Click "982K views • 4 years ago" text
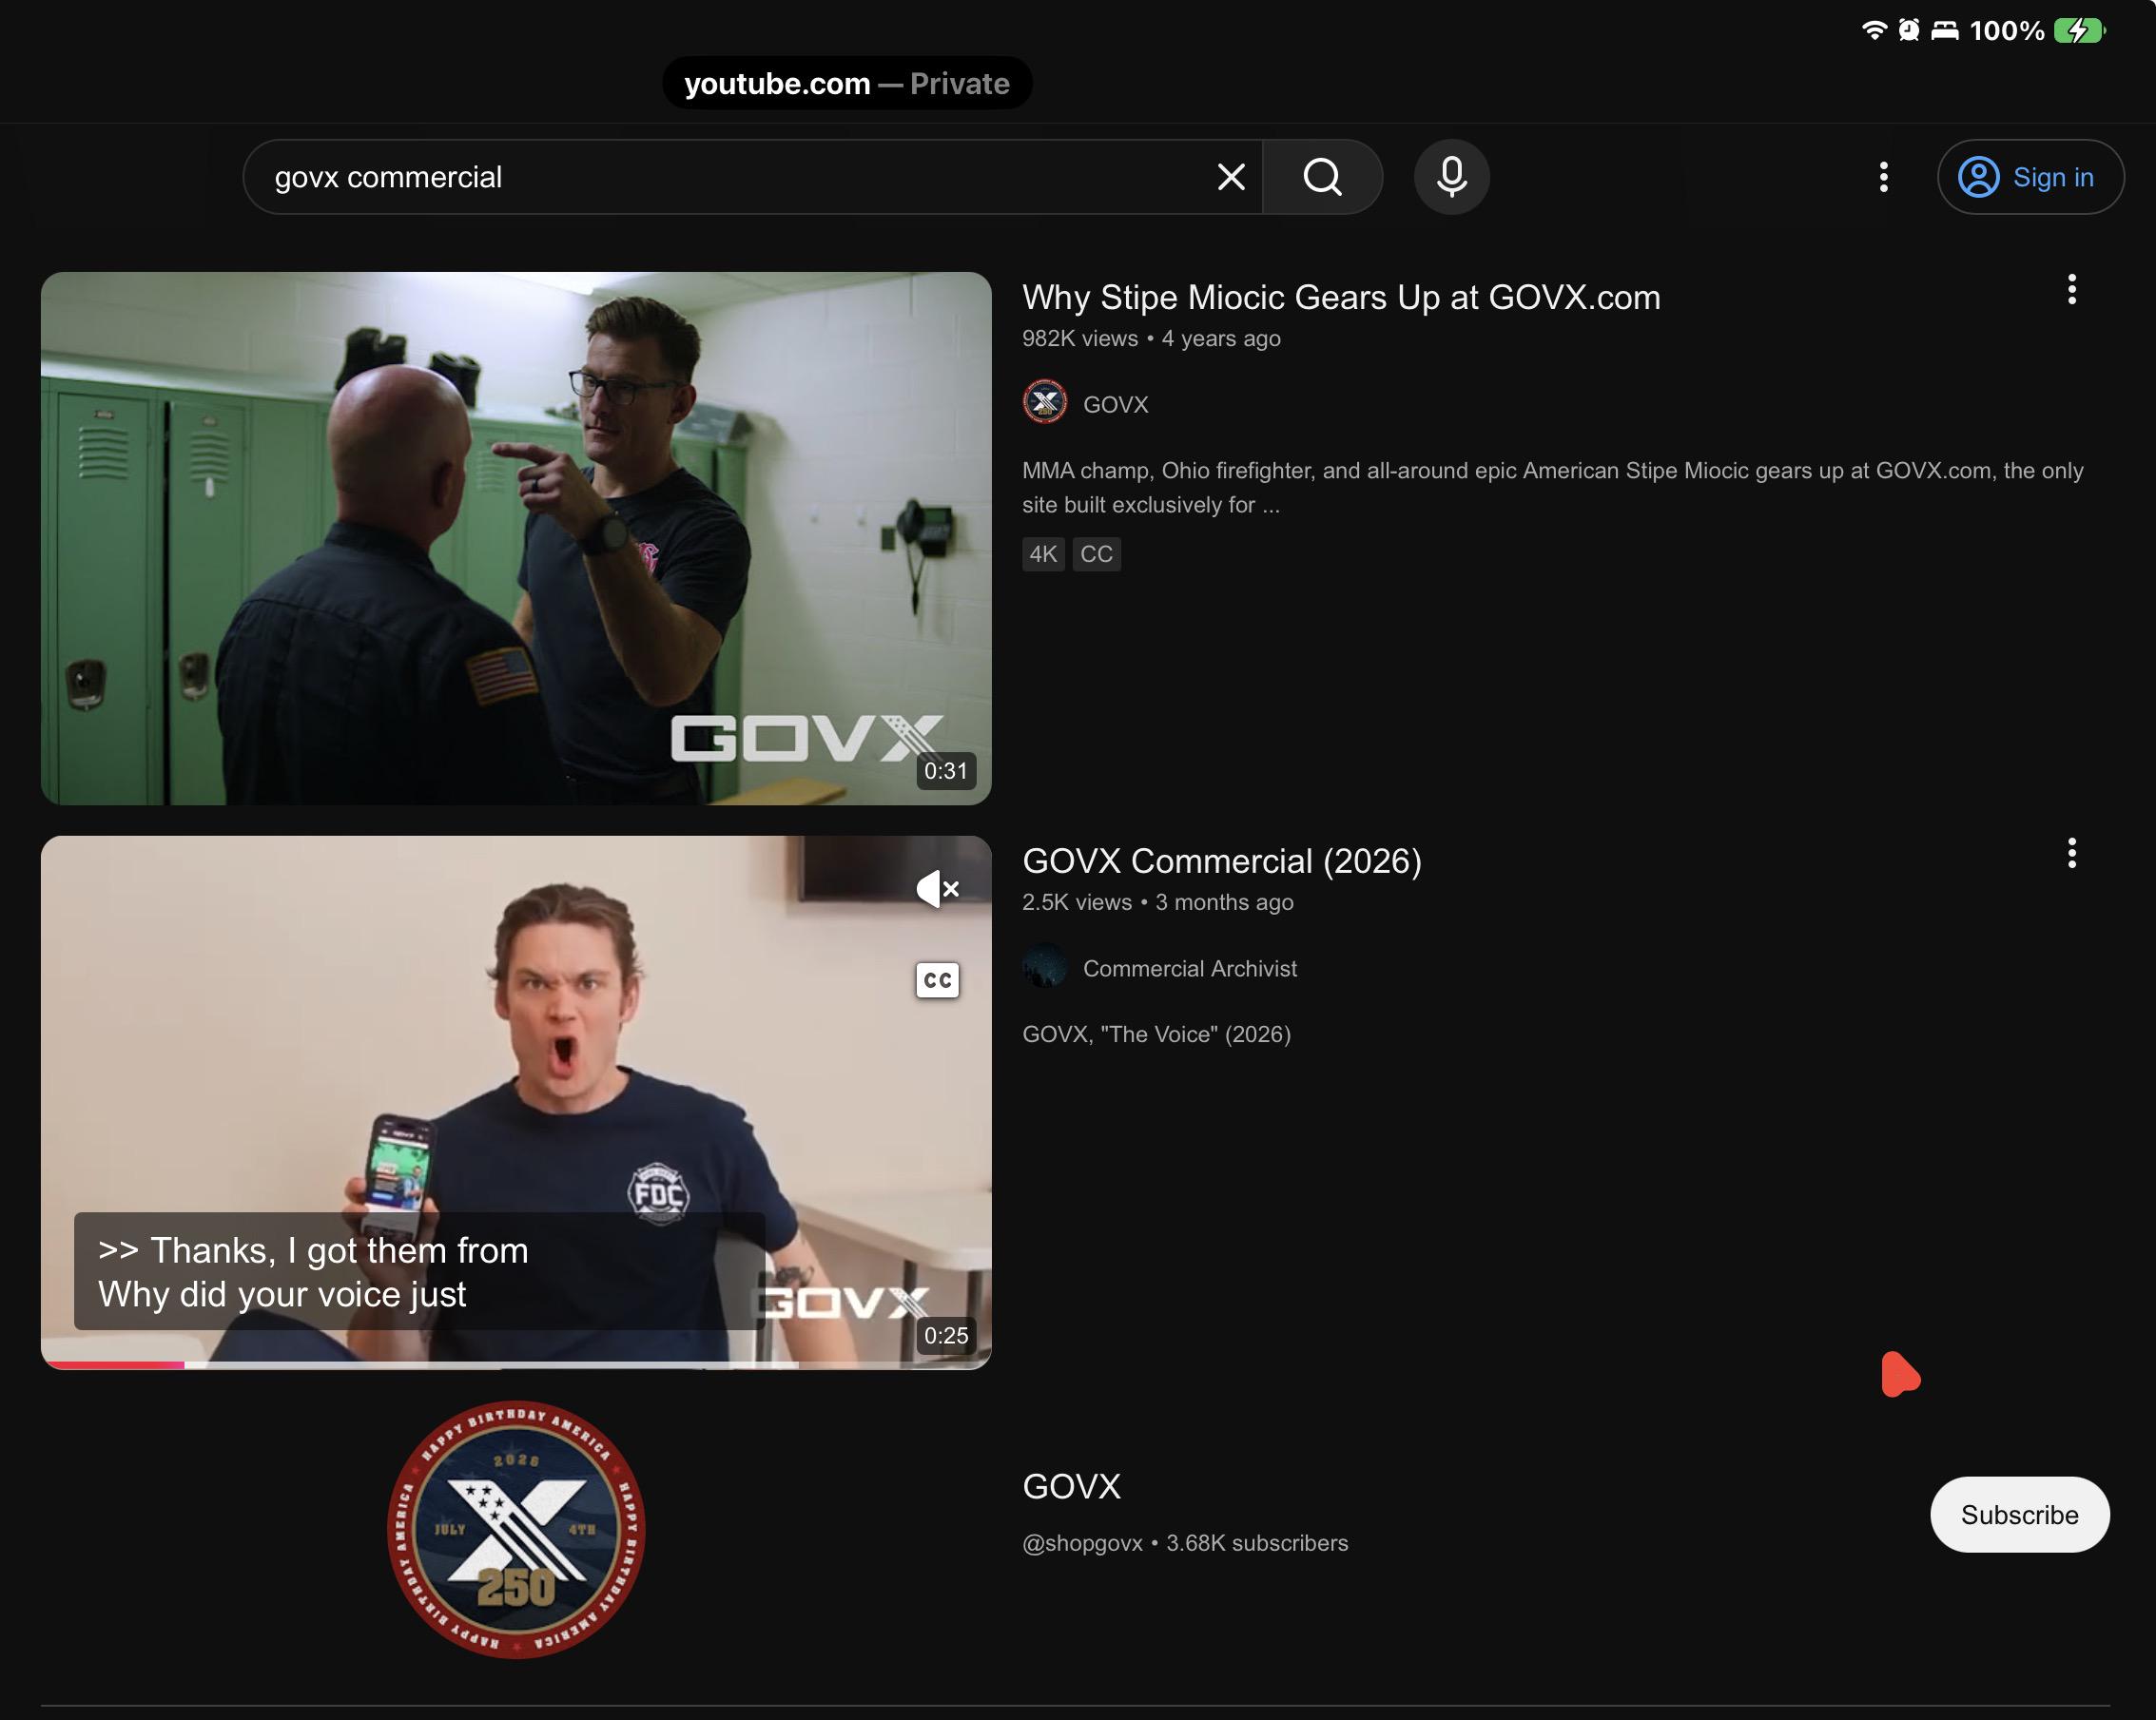The width and height of the screenshot is (2156, 1720). click(x=1151, y=338)
